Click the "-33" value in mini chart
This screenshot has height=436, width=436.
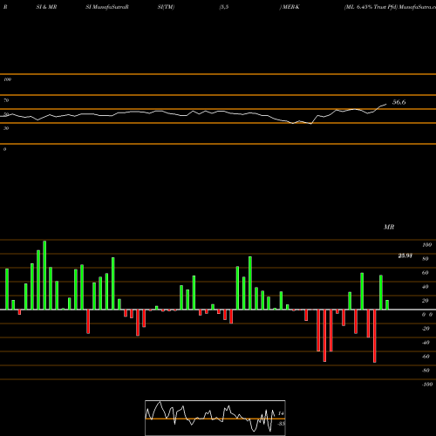(281, 424)
